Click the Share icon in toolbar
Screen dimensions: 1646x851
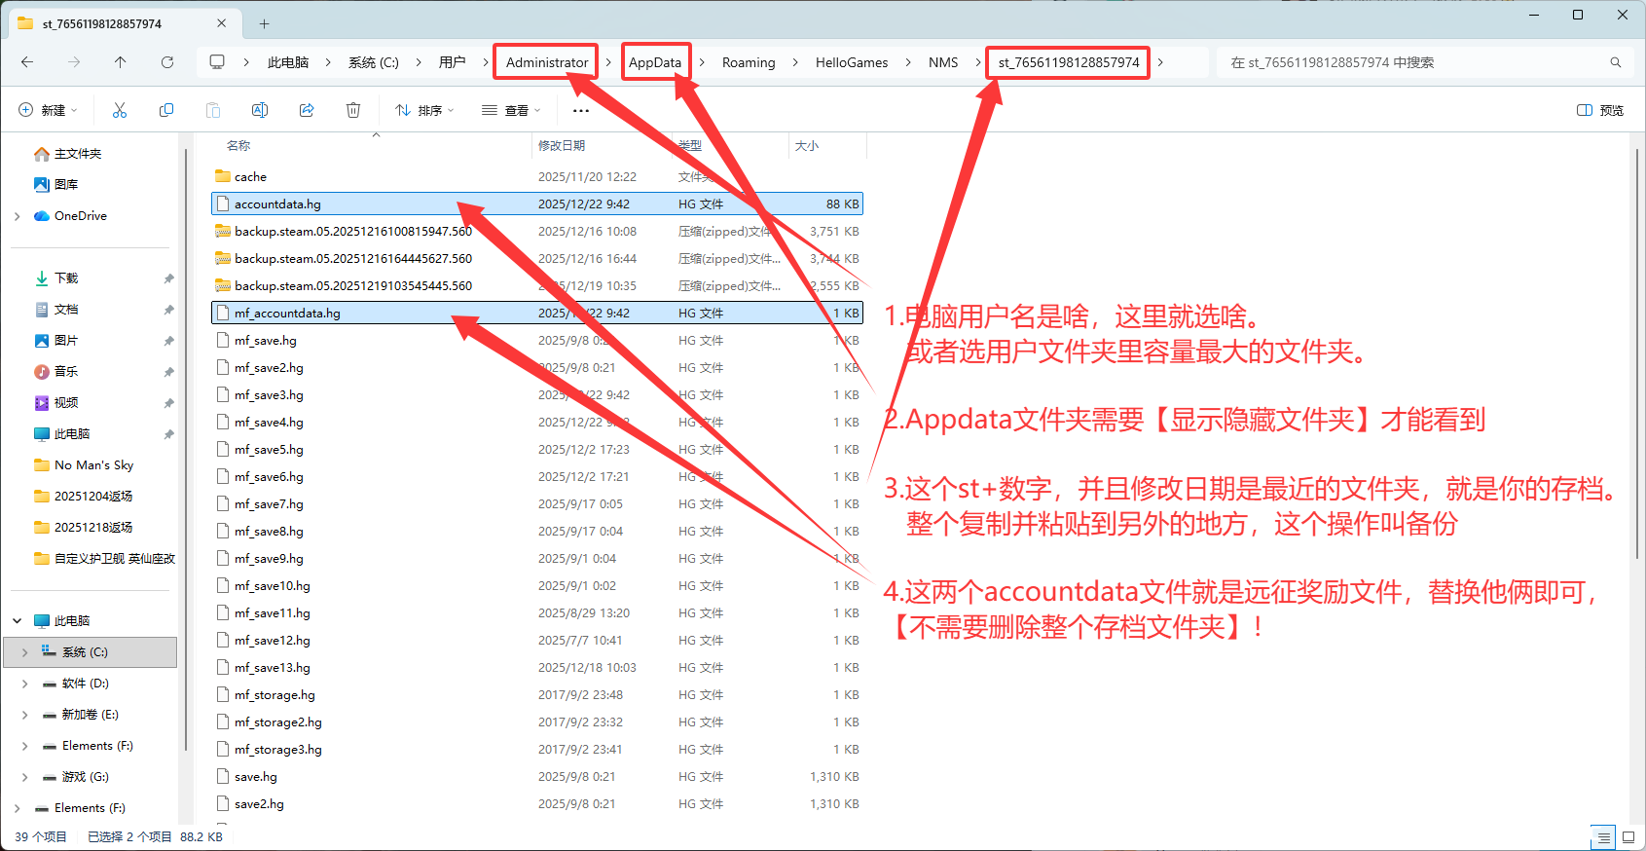click(x=307, y=110)
